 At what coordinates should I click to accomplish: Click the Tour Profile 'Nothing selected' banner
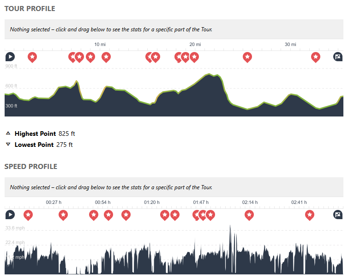(111, 29)
